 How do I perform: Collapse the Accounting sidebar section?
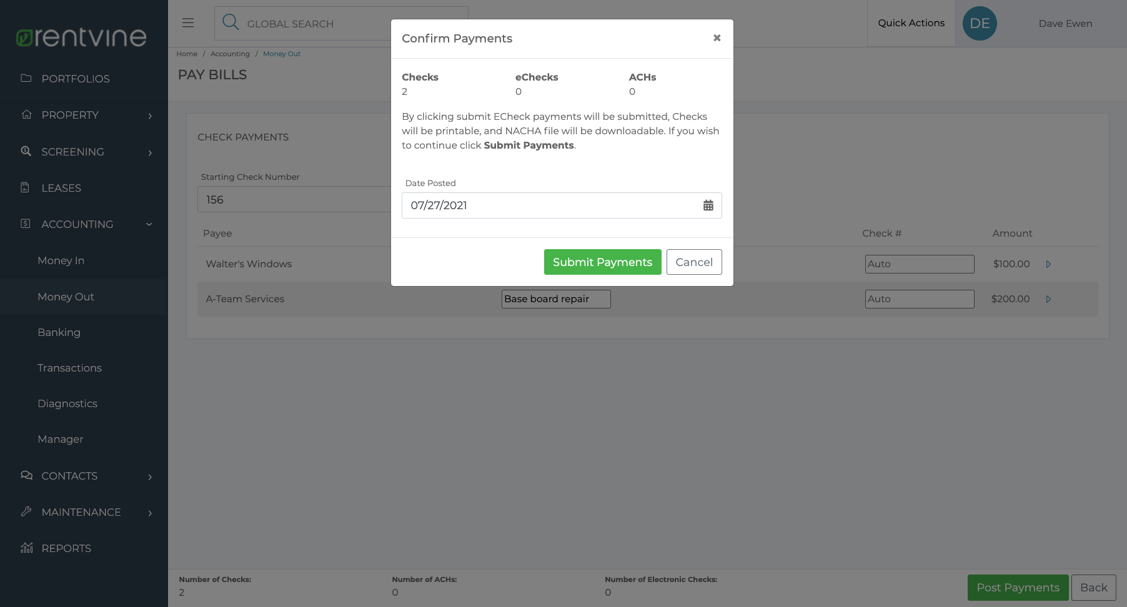[149, 224]
